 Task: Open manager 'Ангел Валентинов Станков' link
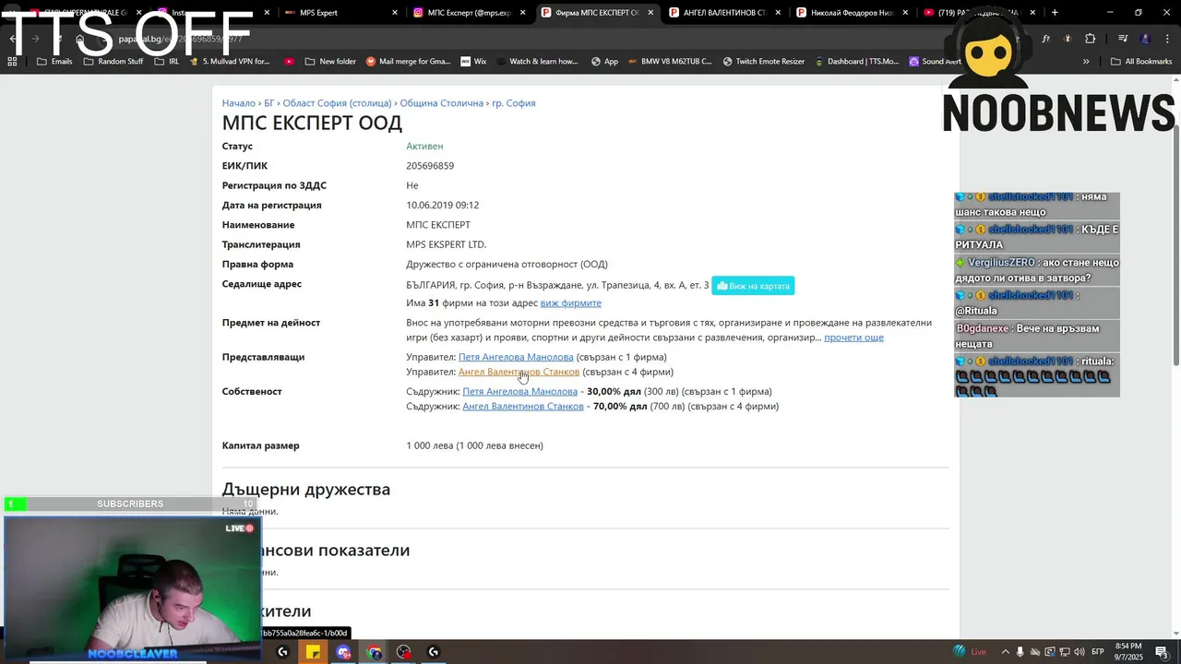[519, 372]
